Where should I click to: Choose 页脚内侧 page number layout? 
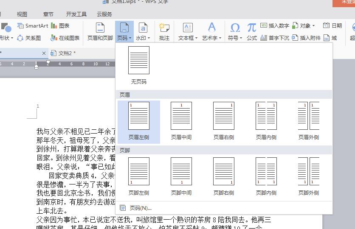click(266, 177)
